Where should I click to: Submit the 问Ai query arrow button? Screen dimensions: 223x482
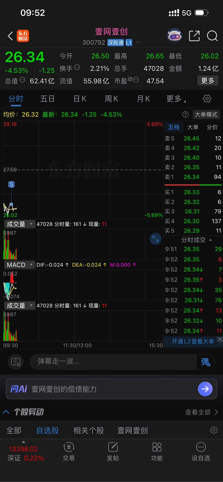[x=205, y=389]
